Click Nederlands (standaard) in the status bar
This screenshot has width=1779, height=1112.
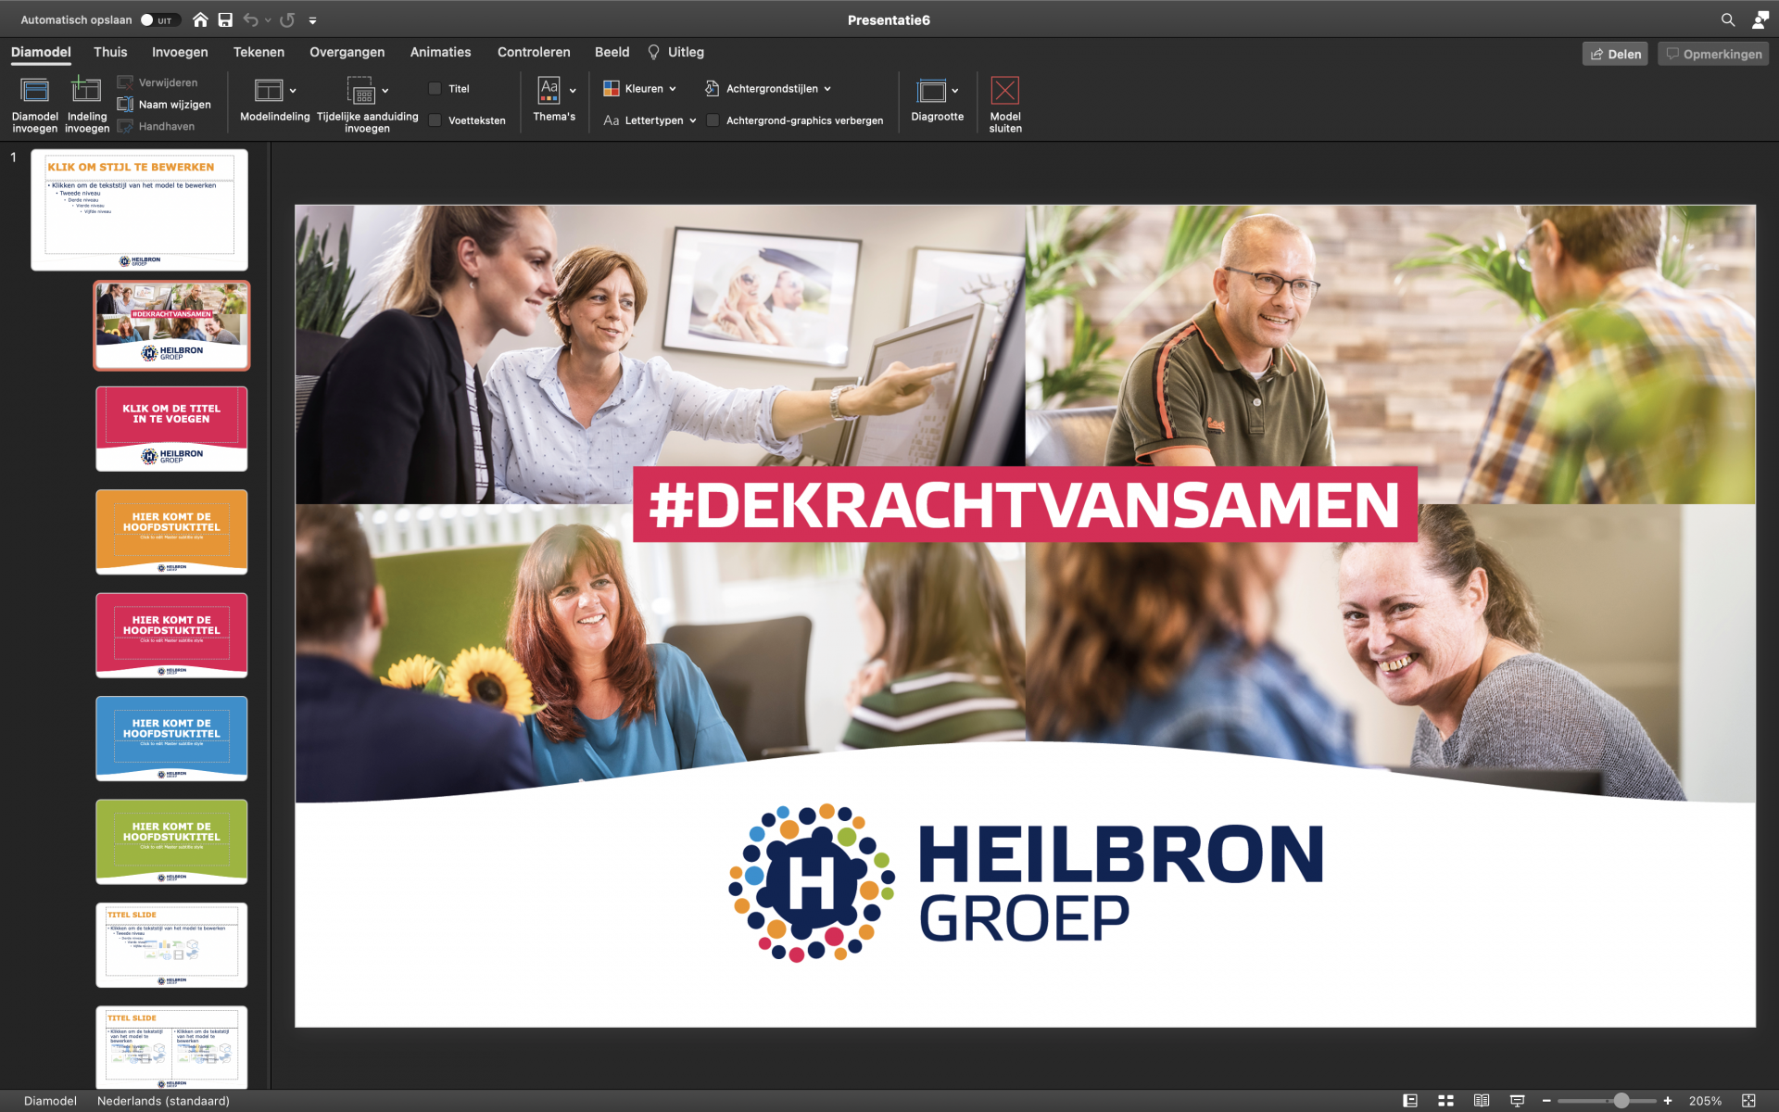(162, 1101)
